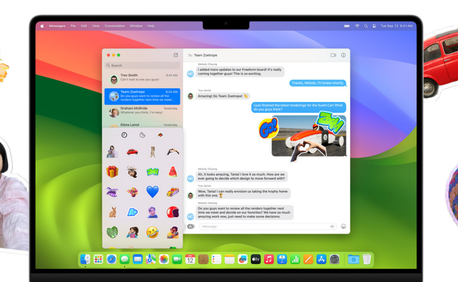Select the Team Zoetrope conversation
This screenshot has width=458, height=282.
point(142,96)
